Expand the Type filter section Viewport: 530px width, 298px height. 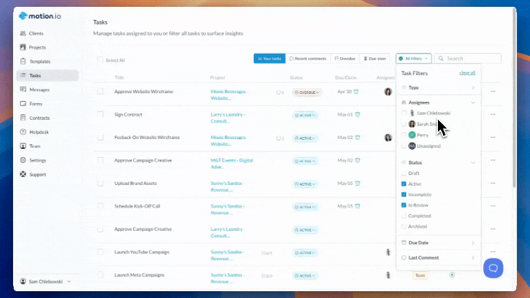coord(438,88)
